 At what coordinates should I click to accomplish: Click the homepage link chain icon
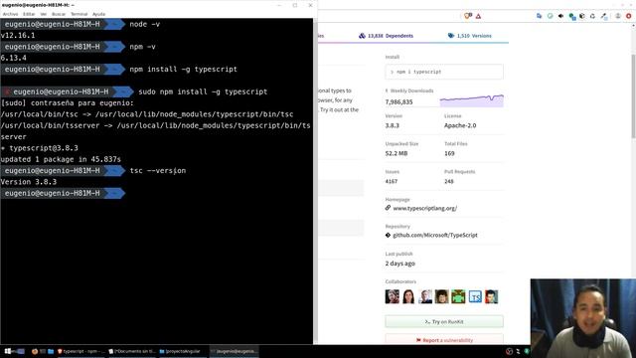point(388,208)
